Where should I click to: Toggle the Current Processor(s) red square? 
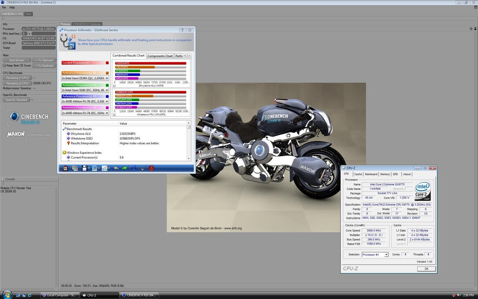107,63
